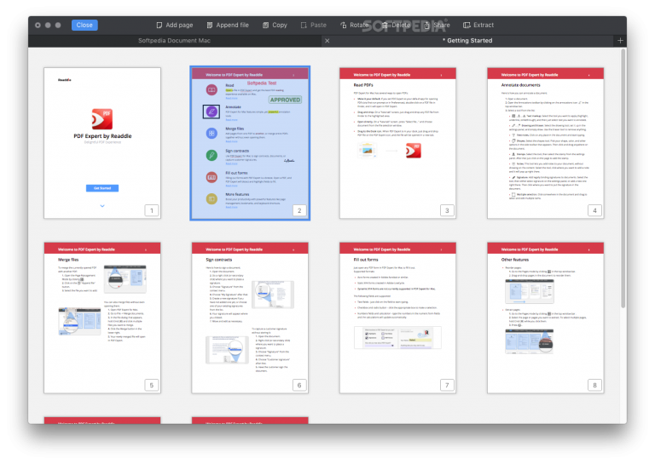The height and width of the screenshot is (464, 655).
Task: Click Rotate in the toolbar
Action: 354,25
